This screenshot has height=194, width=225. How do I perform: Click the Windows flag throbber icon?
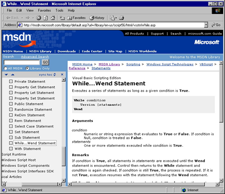tap(218, 11)
